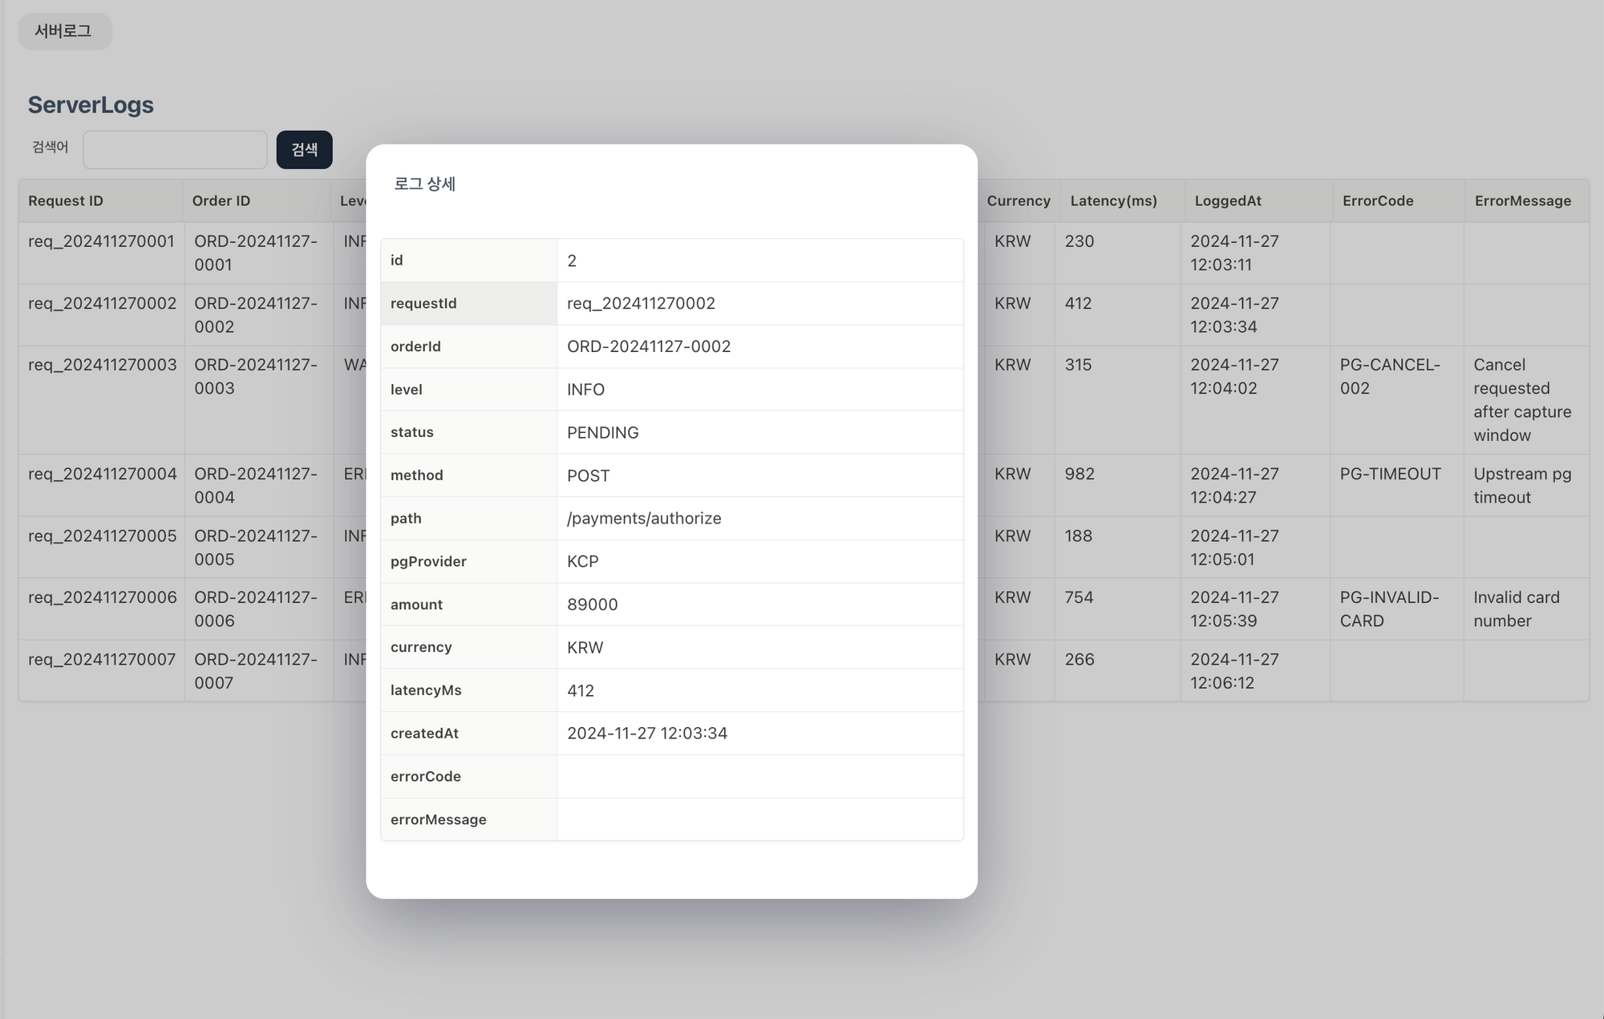
Task: Click the PENDING status value
Action: pyautogui.click(x=602, y=432)
